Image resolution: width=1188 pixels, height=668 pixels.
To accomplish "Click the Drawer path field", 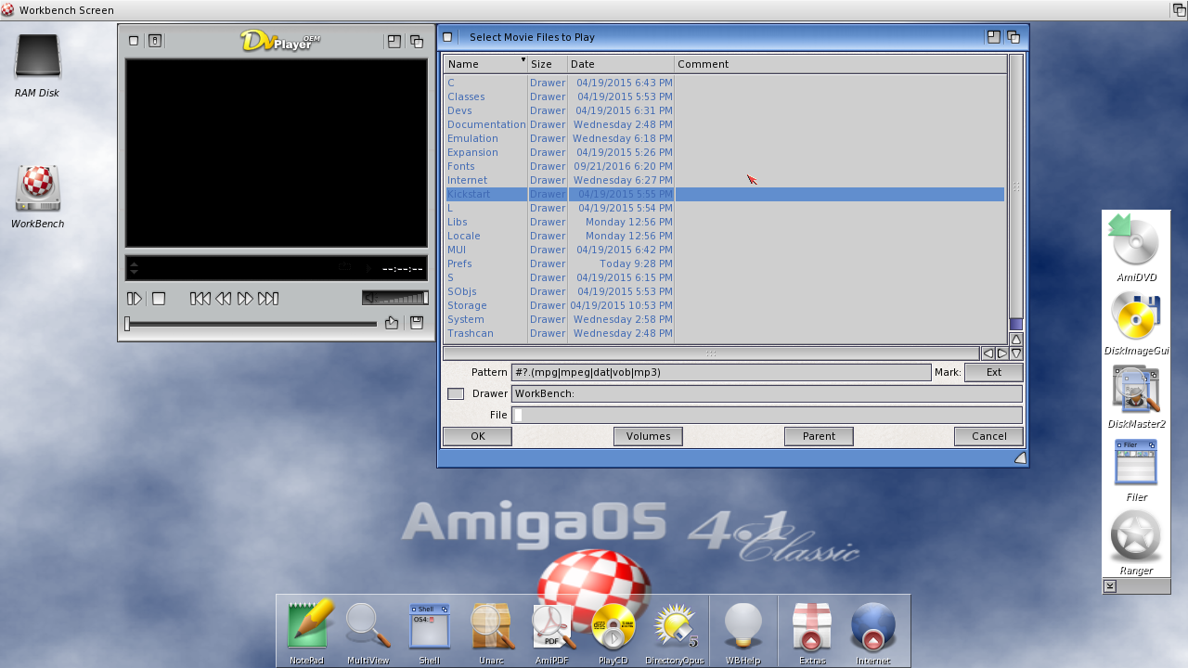I will coord(767,393).
